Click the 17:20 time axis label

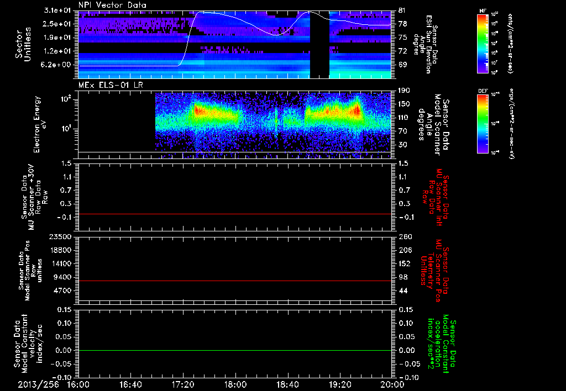click(x=183, y=384)
